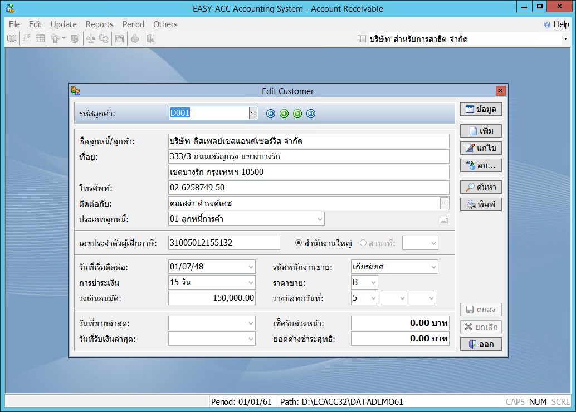Click the customer code lookup ellipsis button
The width and height of the screenshot is (576, 412).
coord(253,113)
